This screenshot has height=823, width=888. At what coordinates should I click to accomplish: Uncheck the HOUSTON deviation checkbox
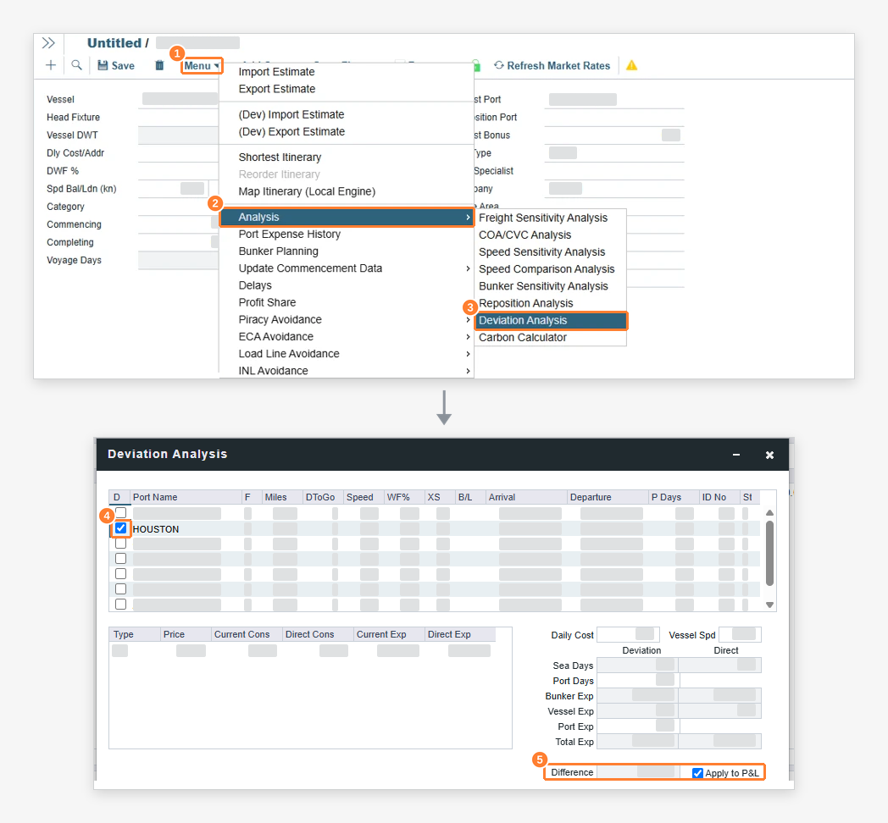120,528
